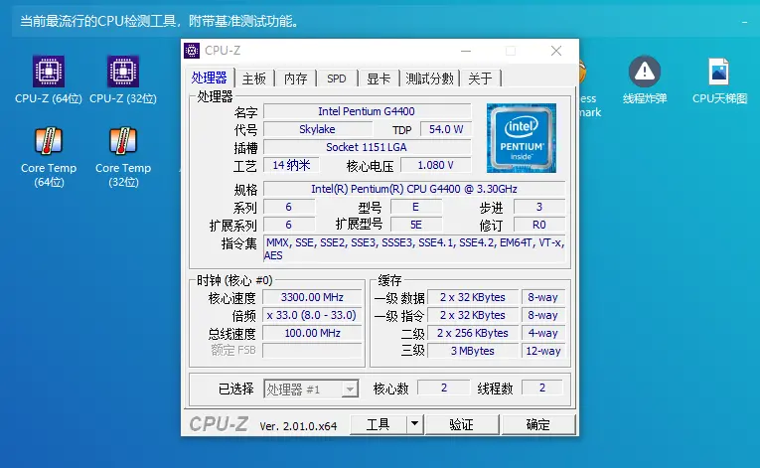Open the 处理器 #1 selection dropdown

tap(311, 389)
